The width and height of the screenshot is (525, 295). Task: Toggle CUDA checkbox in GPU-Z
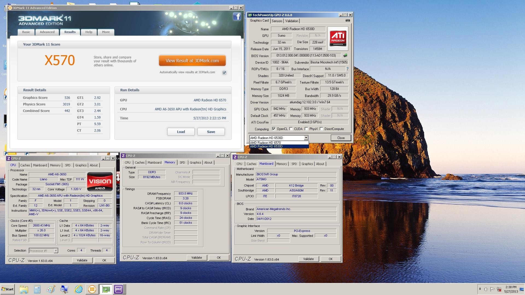[291, 129]
